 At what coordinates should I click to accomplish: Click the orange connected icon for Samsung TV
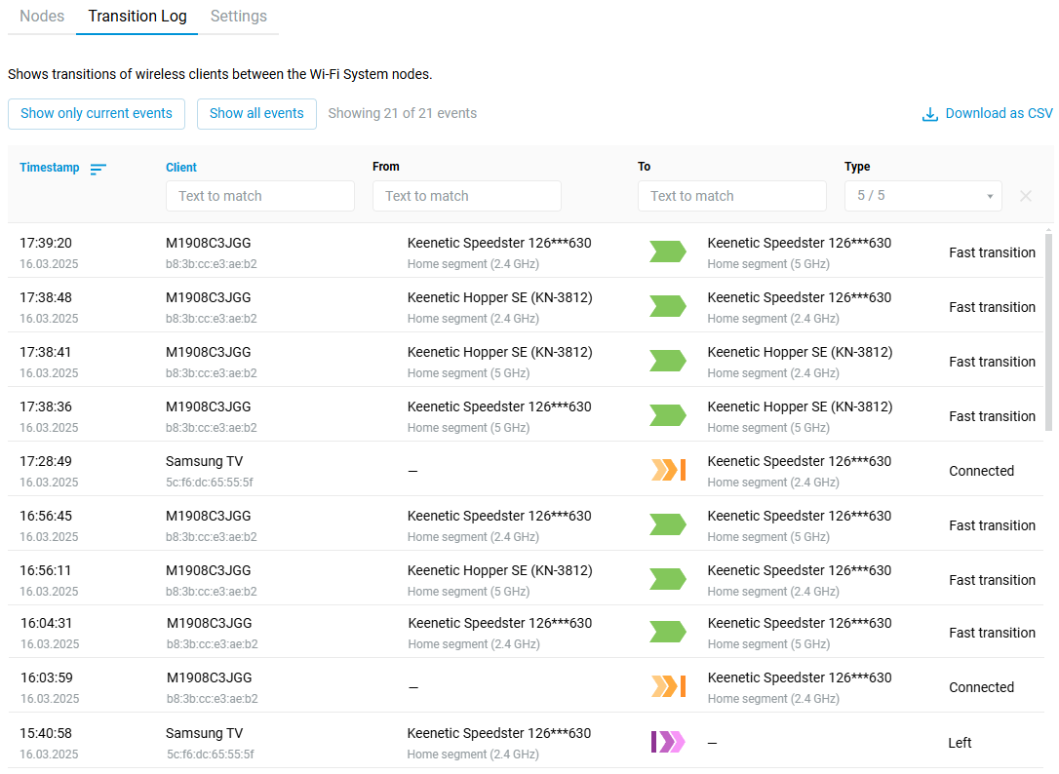(668, 471)
